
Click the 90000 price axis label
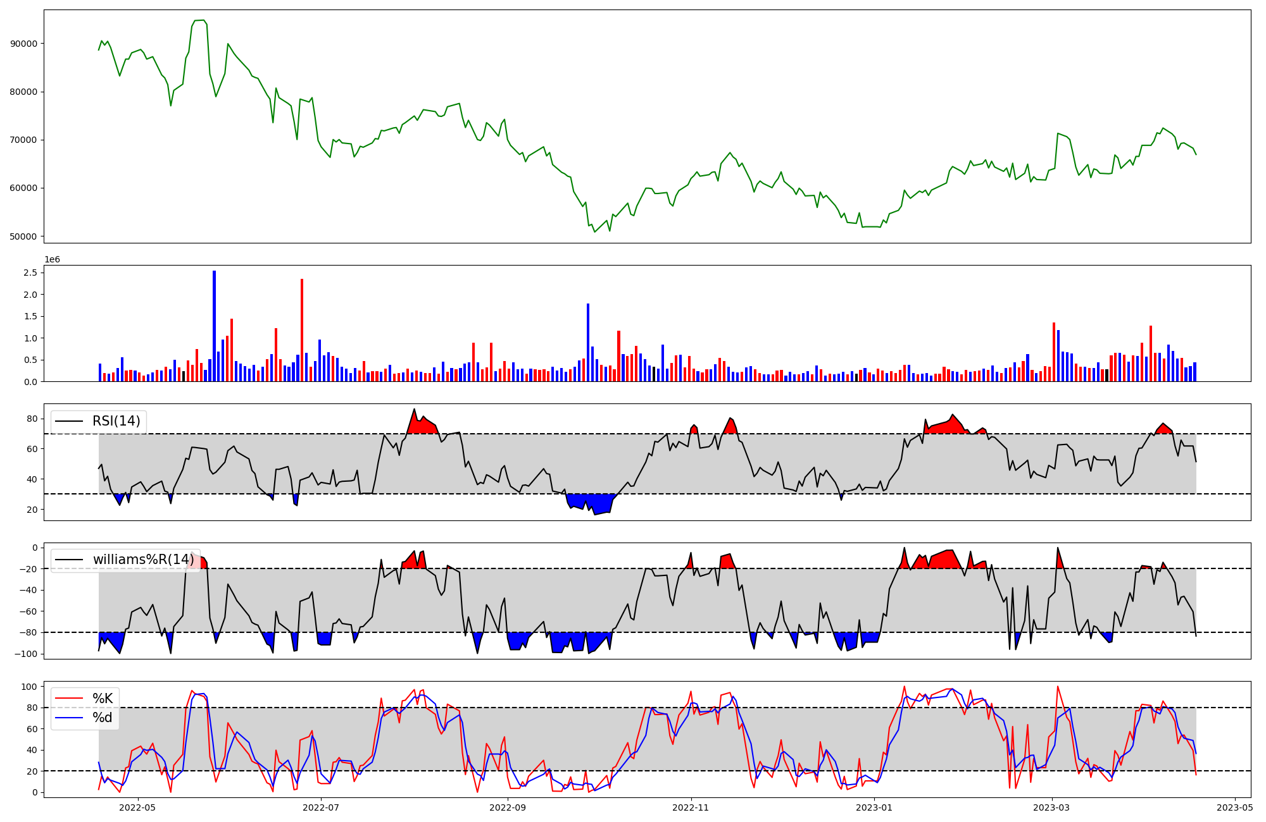(x=23, y=44)
